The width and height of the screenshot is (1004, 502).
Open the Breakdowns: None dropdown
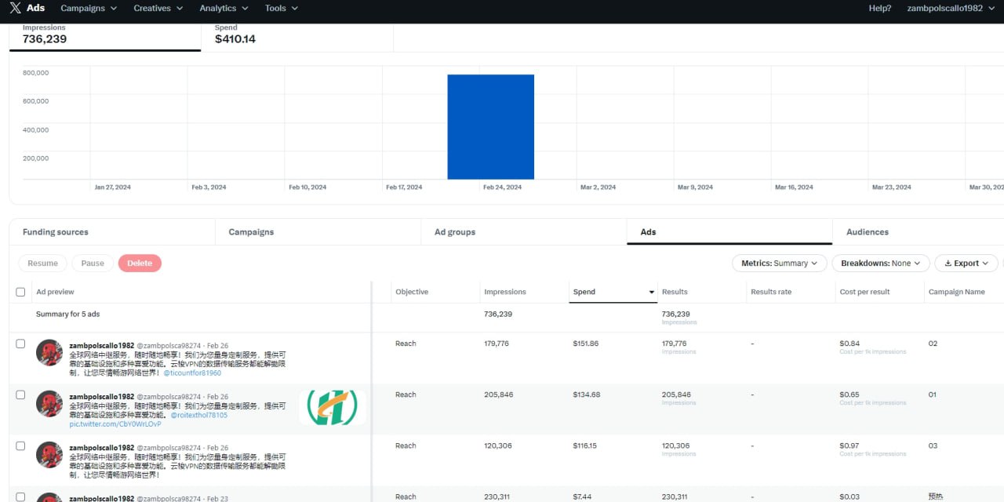click(880, 264)
